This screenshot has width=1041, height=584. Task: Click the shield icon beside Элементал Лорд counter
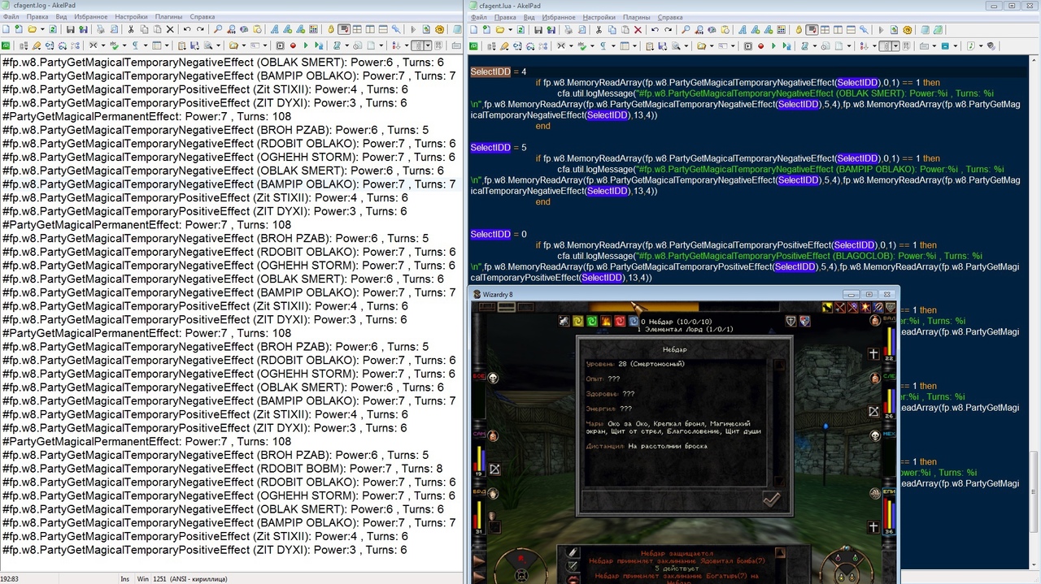pyautogui.click(x=789, y=322)
